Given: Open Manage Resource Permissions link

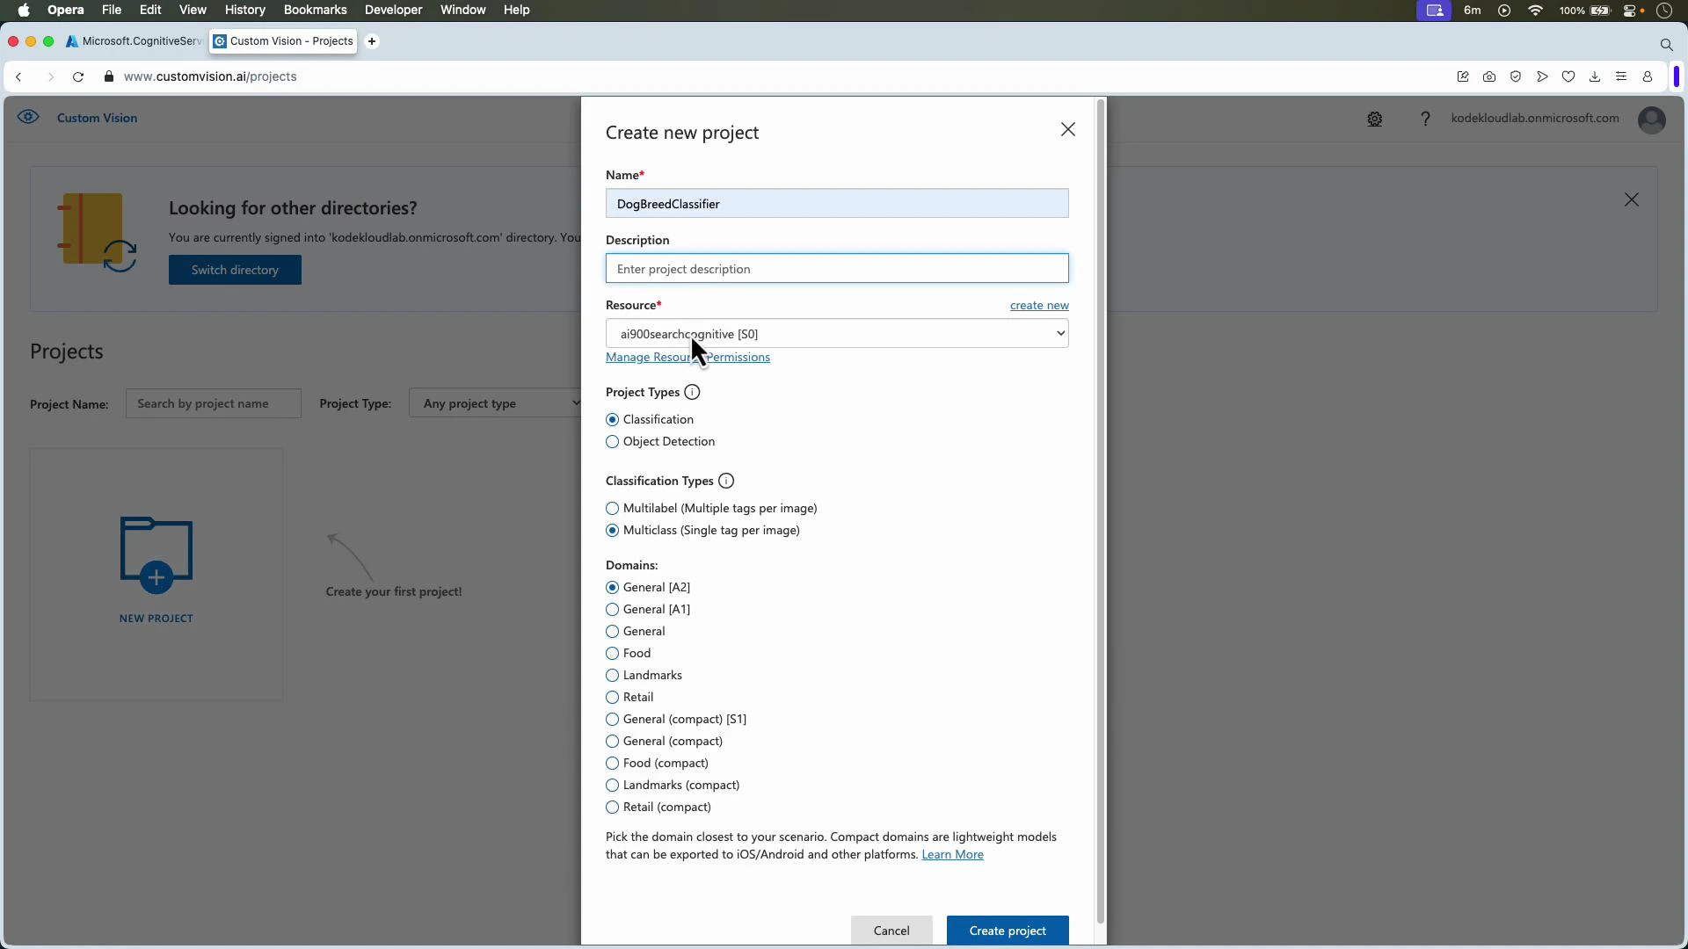Looking at the screenshot, I should pyautogui.click(x=688, y=358).
